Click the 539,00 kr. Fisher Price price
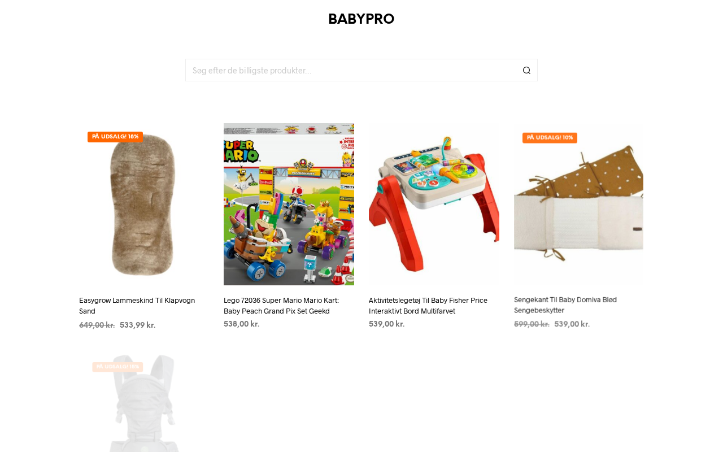 coord(387,324)
